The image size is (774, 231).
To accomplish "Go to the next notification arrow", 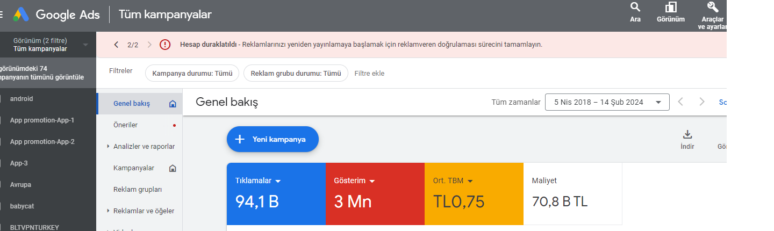I will click(149, 45).
